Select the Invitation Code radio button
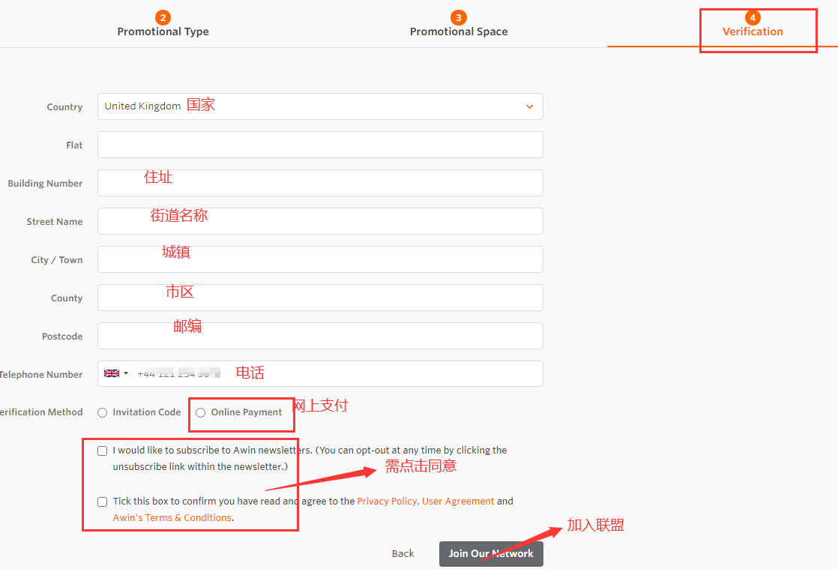 pyautogui.click(x=102, y=412)
